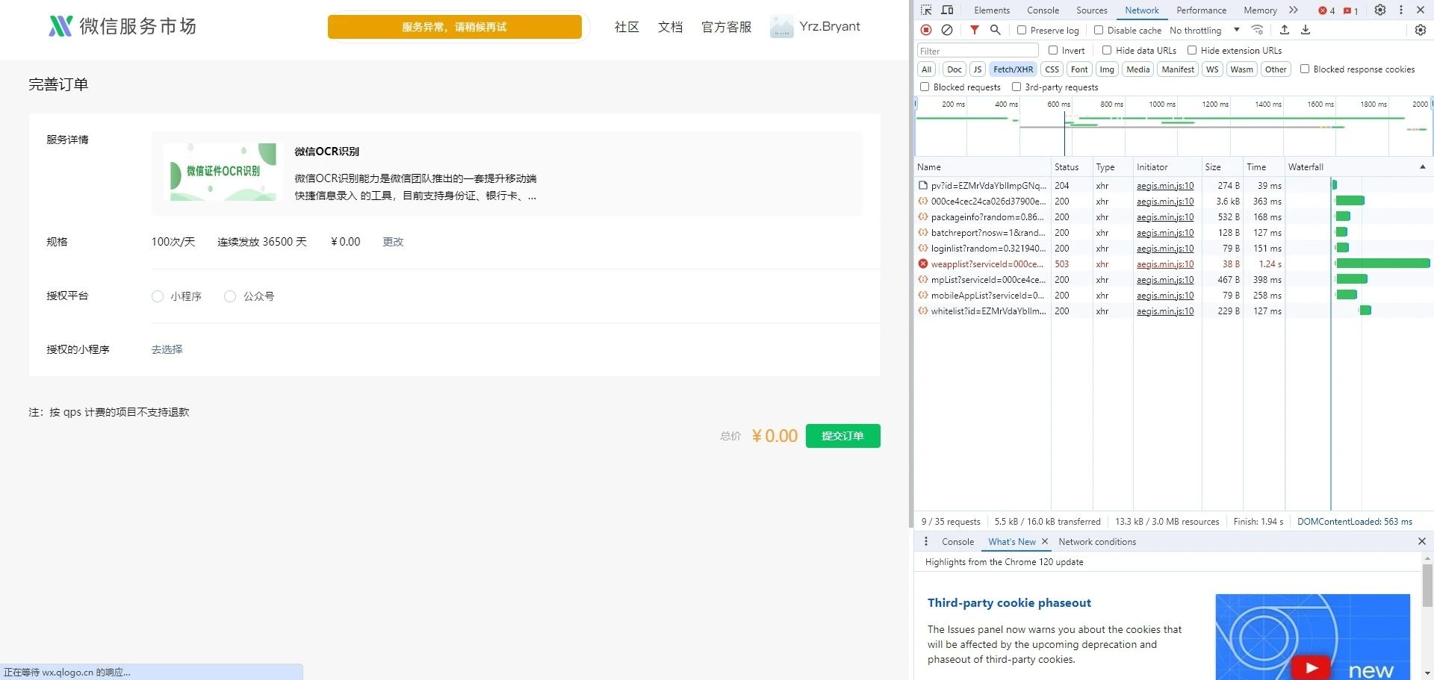Image resolution: width=1434 pixels, height=680 pixels.
Task: Click the Status column header
Action: [1072, 166]
